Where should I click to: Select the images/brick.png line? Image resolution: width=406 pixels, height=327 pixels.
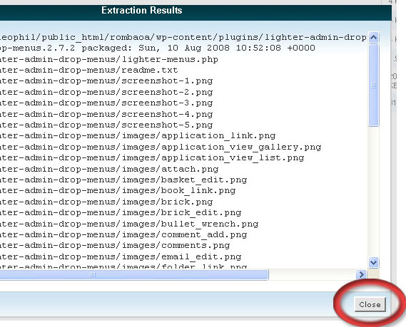coord(106,202)
